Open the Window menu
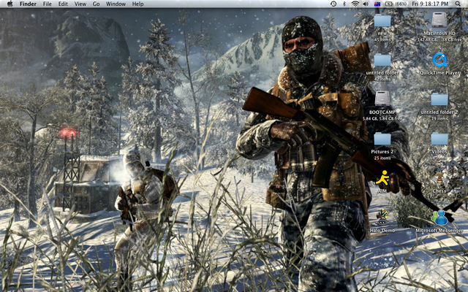Image resolution: width=468 pixels, height=292 pixels. click(116, 4)
